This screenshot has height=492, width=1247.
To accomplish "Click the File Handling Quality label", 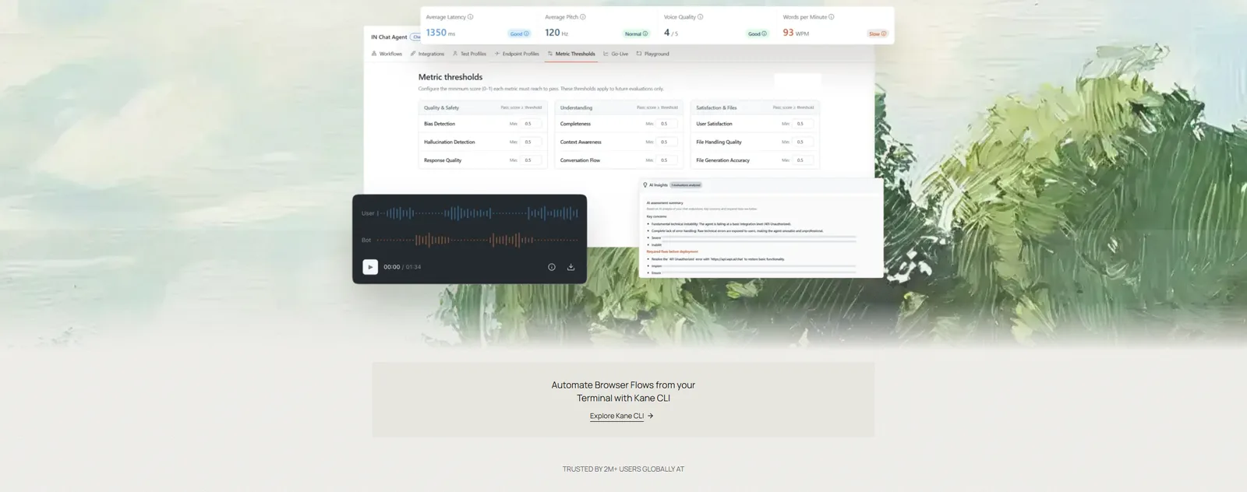I will [x=719, y=142].
